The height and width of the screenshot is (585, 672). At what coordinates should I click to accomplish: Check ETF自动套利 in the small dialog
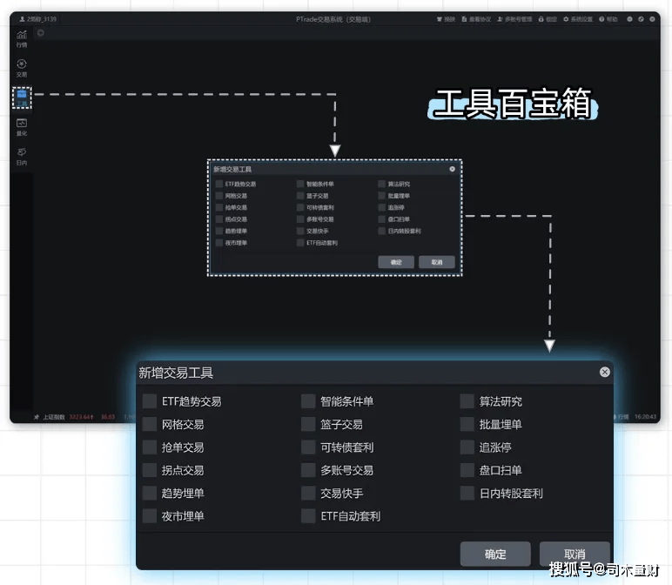pos(300,243)
